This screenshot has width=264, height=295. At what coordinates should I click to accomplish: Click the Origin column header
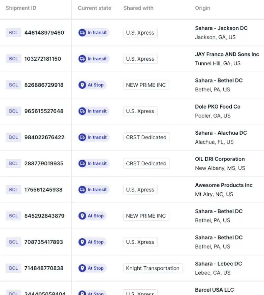pos(203,8)
